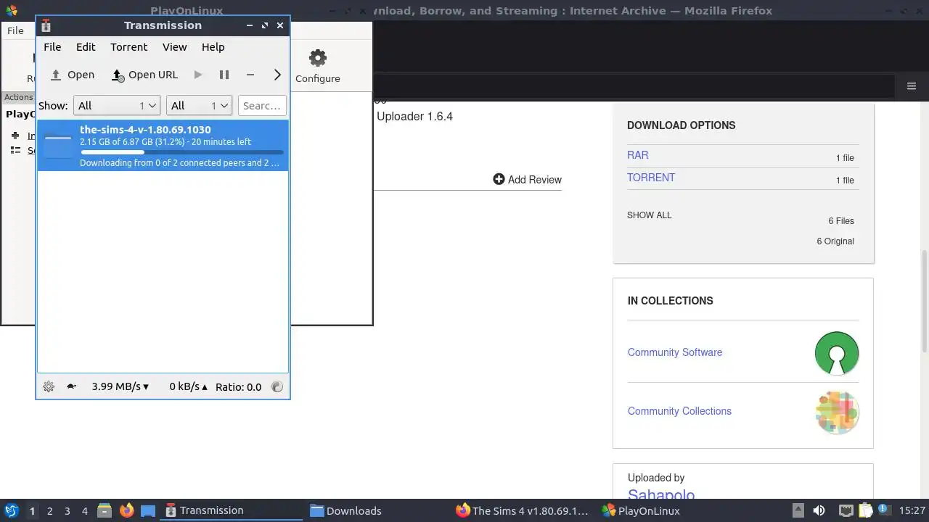Click the Community Collections mosaic thumbnail
Viewport: 929px width, 522px height.
click(x=837, y=413)
